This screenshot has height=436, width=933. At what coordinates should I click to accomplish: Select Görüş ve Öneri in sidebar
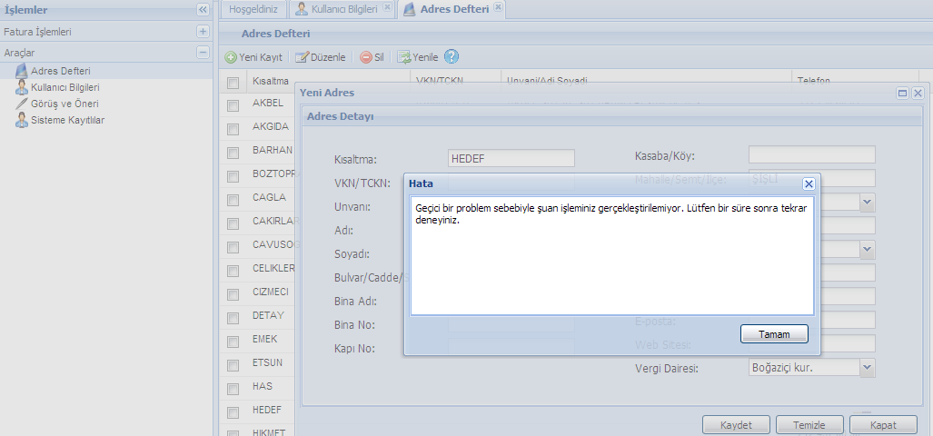(x=64, y=104)
